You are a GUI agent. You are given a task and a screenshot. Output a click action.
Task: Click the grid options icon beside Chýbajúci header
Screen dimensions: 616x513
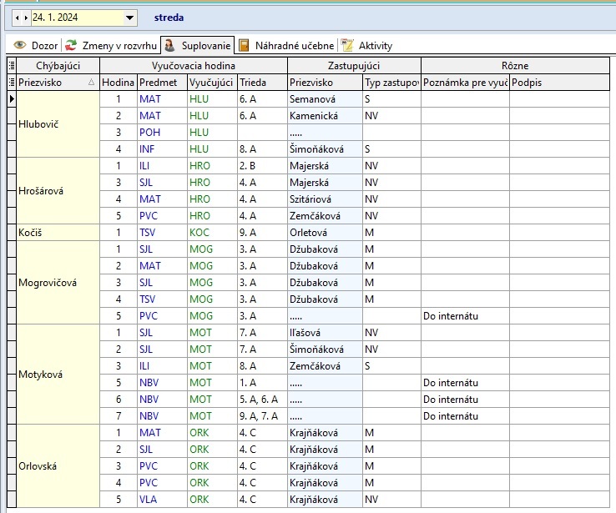[x=11, y=65]
